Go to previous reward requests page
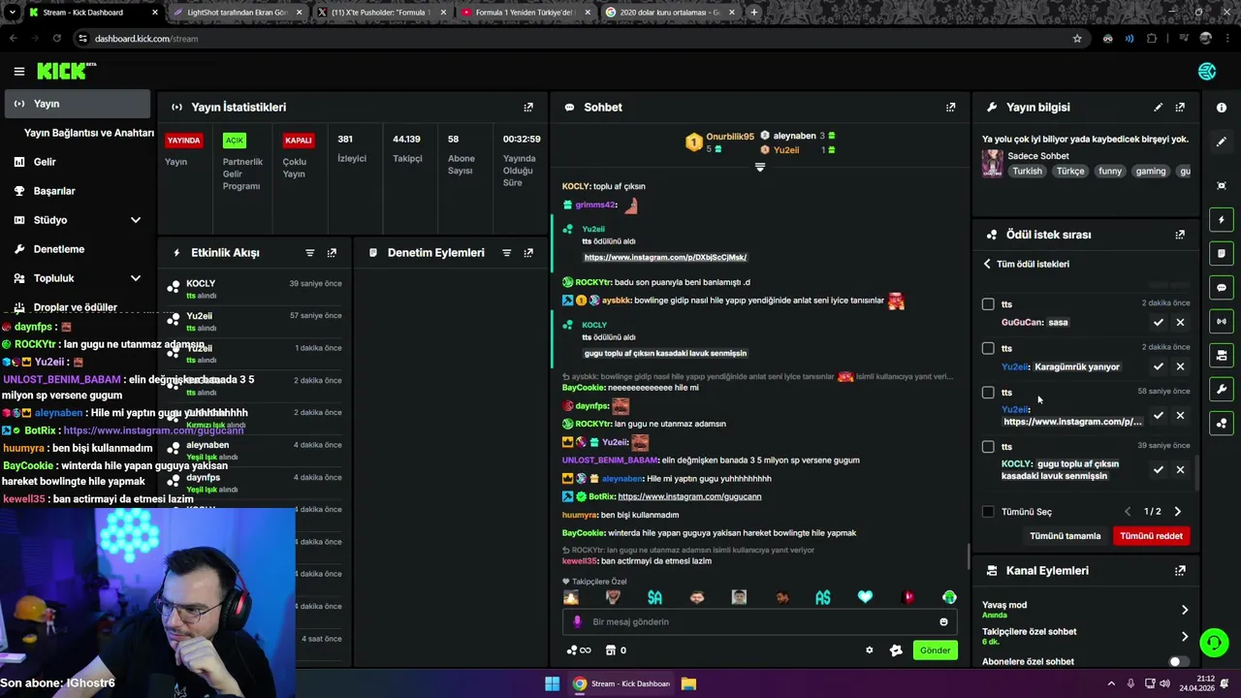 (1127, 512)
